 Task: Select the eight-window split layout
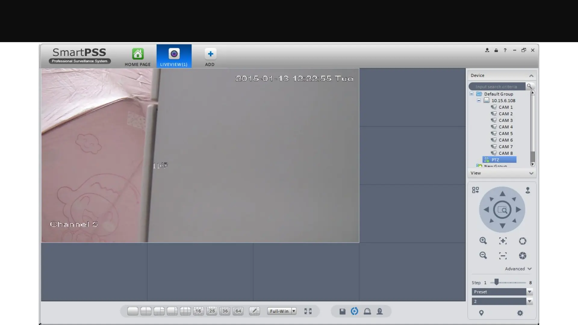coord(172,311)
